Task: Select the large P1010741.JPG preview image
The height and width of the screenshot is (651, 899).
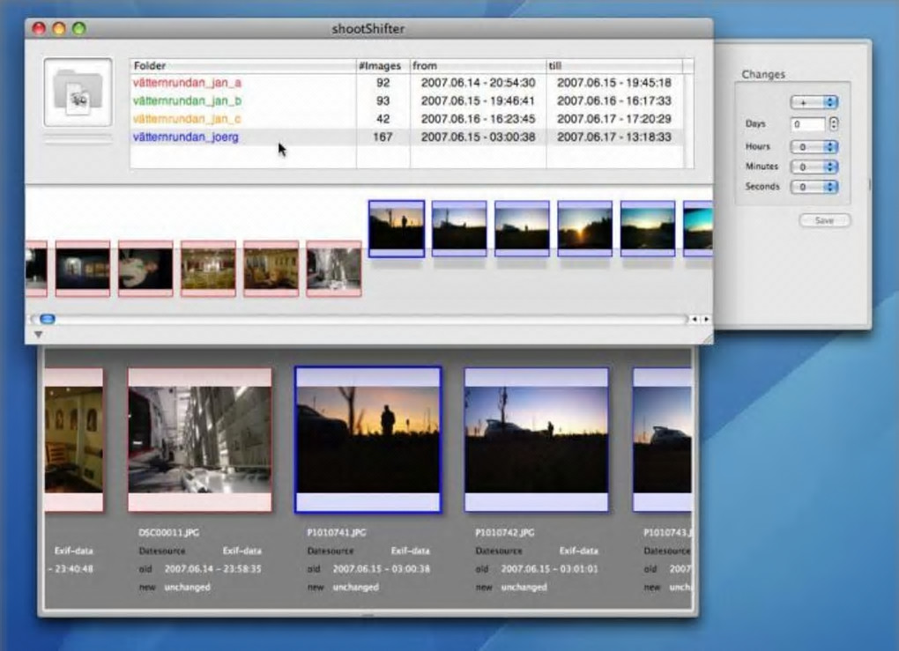Action: [x=368, y=439]
